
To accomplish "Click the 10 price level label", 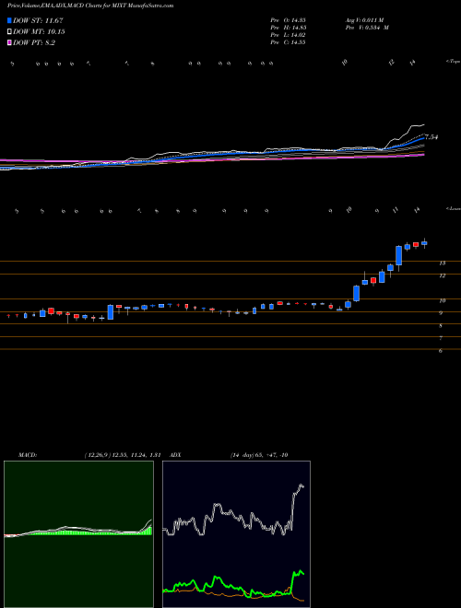I will tap(442, 301).
